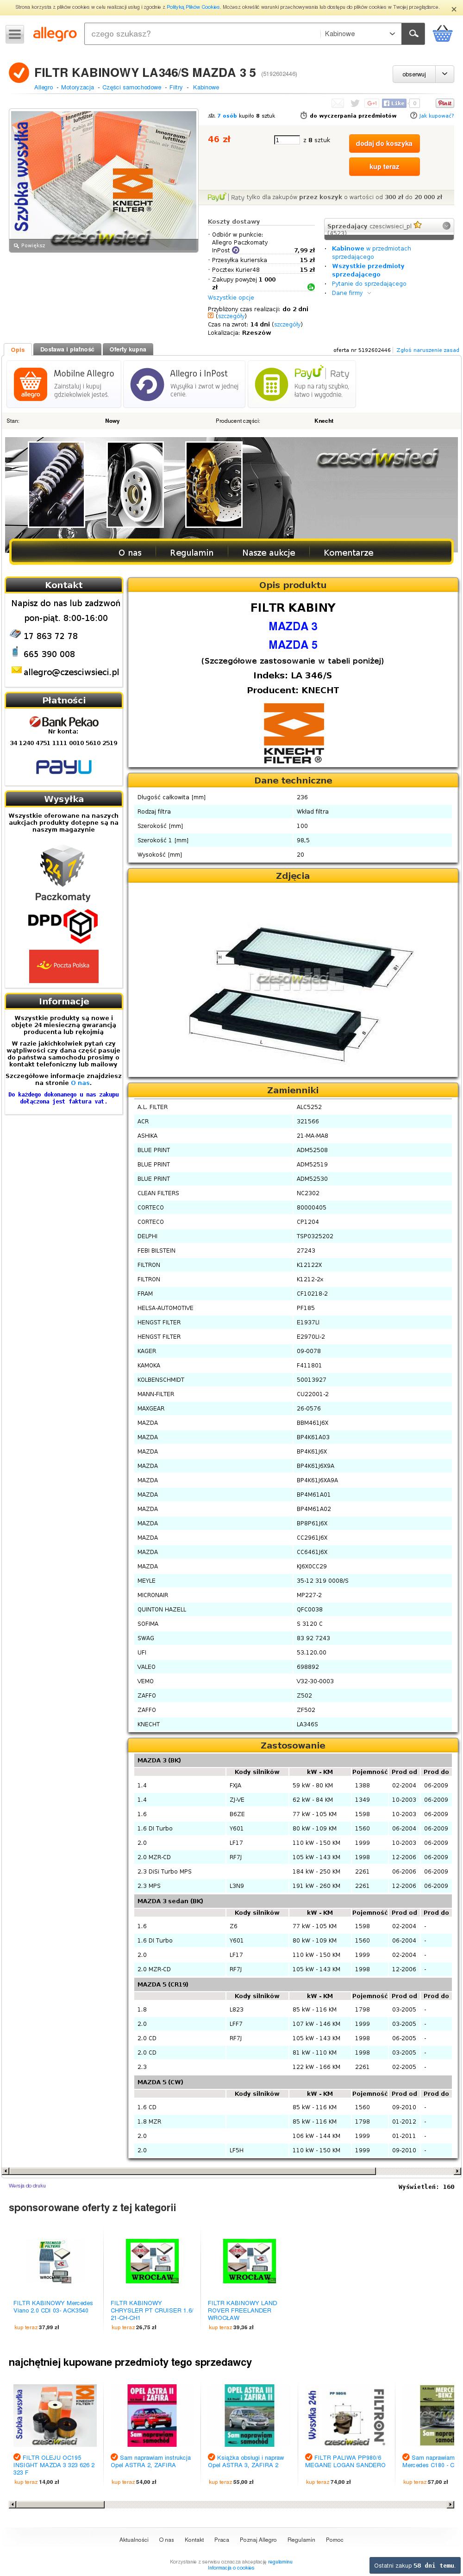Click the Facebook Like button
Viewport: 463px width, 2576px height.
coord(394,103)
